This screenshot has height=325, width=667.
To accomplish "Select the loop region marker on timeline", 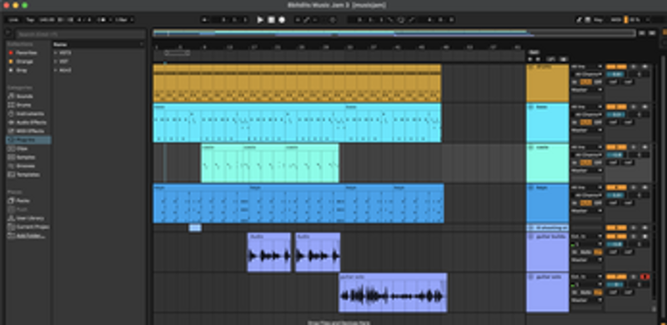I will click(x=177, y=53).
